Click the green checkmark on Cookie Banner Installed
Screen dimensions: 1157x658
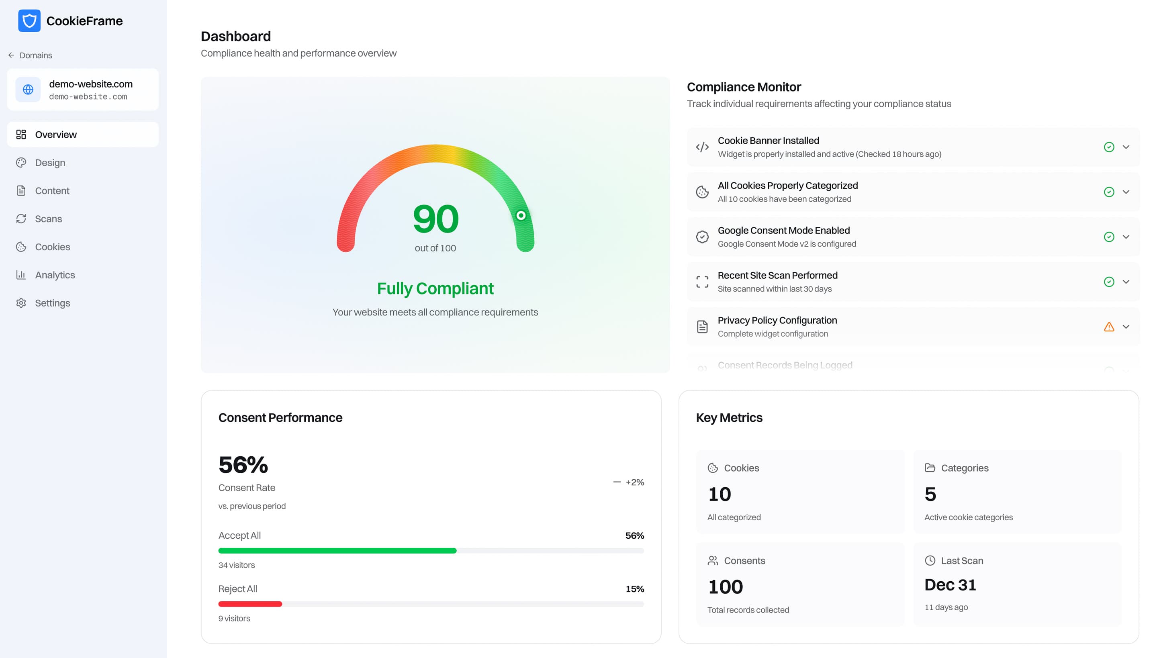coord(1109,146)
